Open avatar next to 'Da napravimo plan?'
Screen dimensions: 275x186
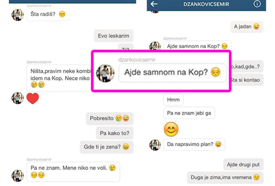pos(155,145)
